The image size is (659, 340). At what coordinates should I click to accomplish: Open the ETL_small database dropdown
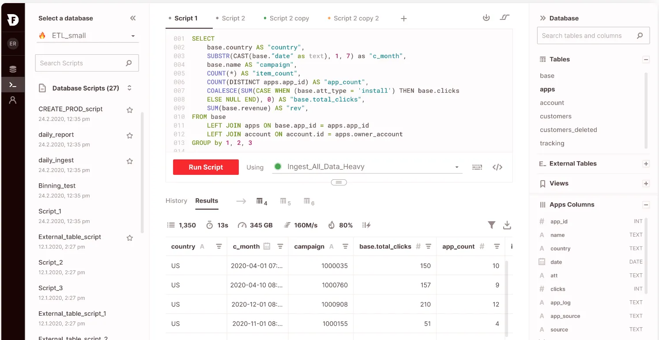(x=87, y=36)
